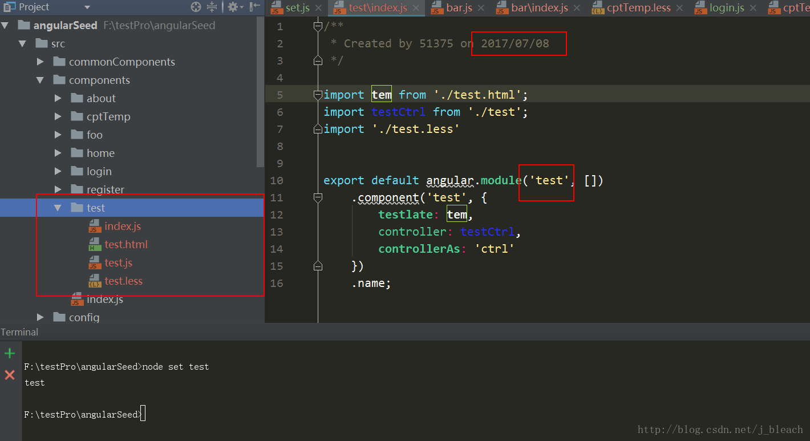Viewport: 810px width, 441px height.
Task: Click line number 10 in gutter
Action: [277, 180]
